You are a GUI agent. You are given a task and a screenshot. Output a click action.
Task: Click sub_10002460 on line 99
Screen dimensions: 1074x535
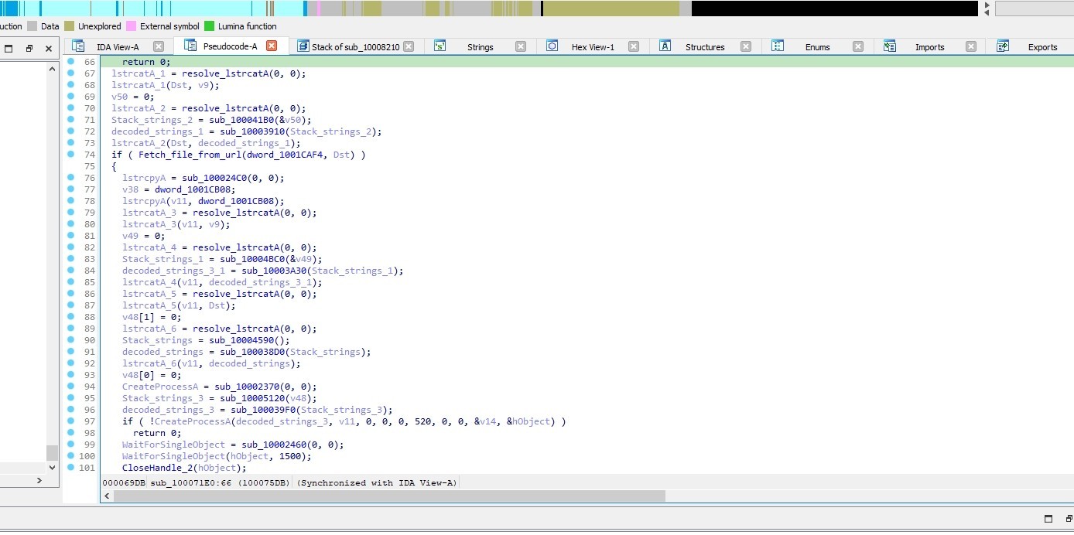point(274,445)
